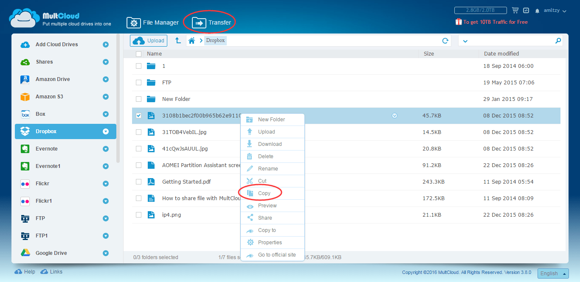The image size is (580, 282).
Task: Go up one folder level
Action: click(x=178, y=40)
